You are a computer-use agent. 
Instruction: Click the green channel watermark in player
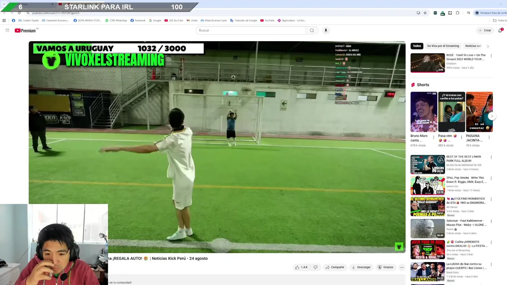[399, 246]
